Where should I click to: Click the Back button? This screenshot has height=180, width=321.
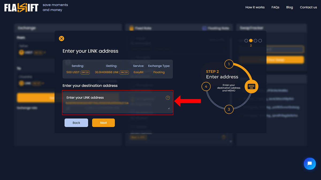[x=76, y=123]
